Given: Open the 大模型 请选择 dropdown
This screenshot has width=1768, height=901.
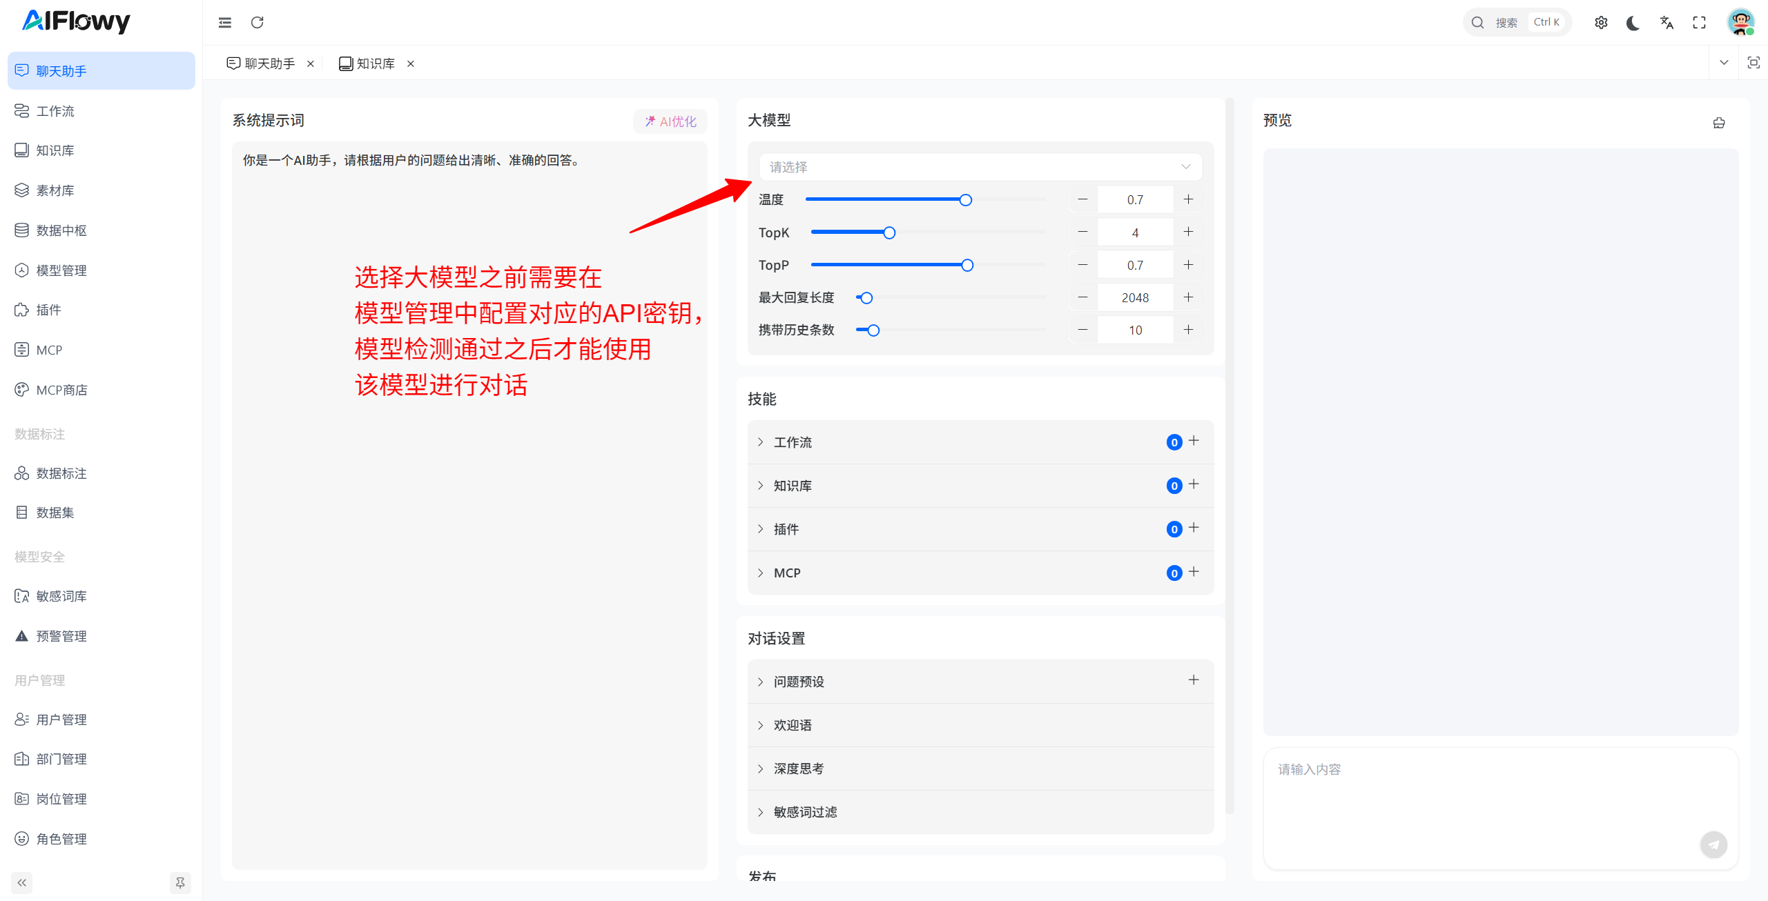Looking at the screenshot, I should pos(980,167).
